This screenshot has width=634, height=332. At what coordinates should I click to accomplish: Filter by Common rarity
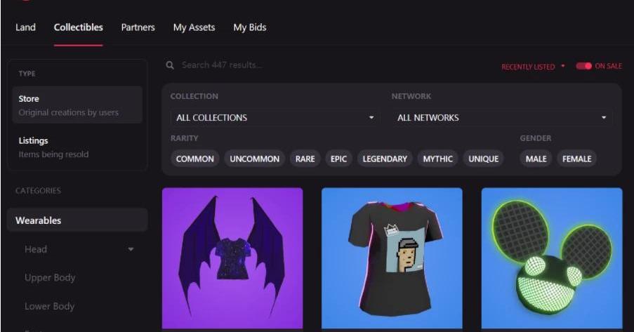click(x=195, y=159)
